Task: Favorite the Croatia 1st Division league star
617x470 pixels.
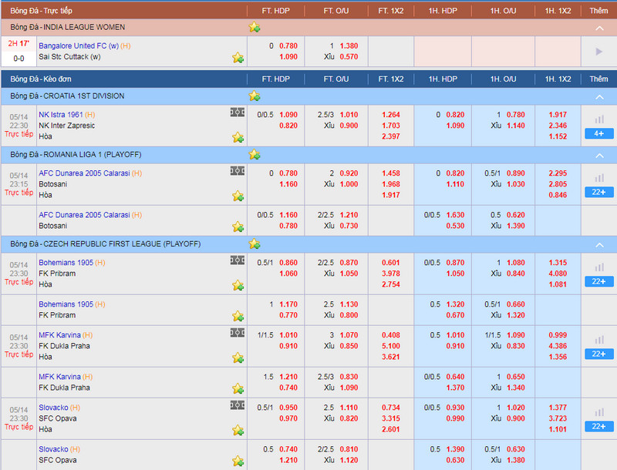Action: [x=254, y=96]
